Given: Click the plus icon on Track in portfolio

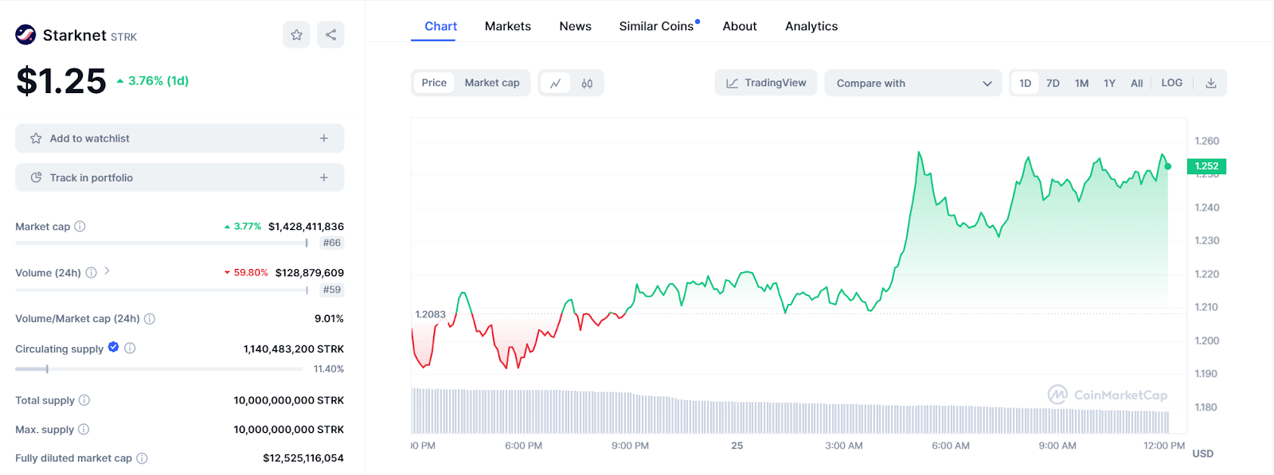Looking at the screenshot, I should (324, 177).
